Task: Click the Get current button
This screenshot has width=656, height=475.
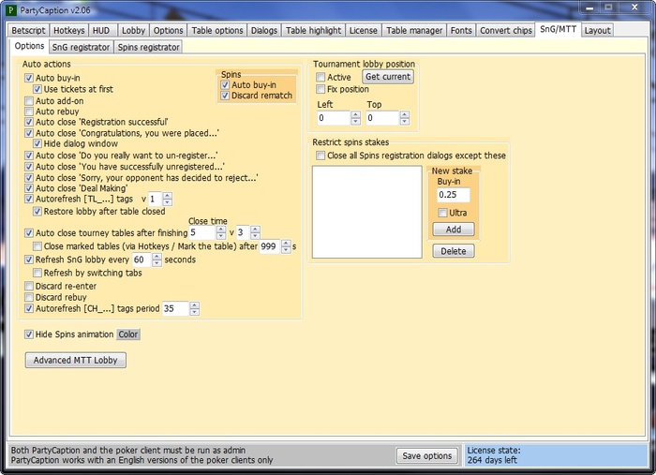Action: click(x=388, y=77)
